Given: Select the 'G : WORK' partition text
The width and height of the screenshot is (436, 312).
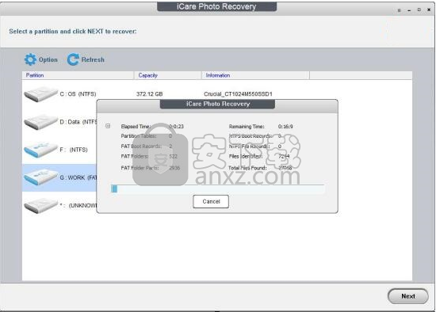Looking at the screenshot, I should pos(78,177).
